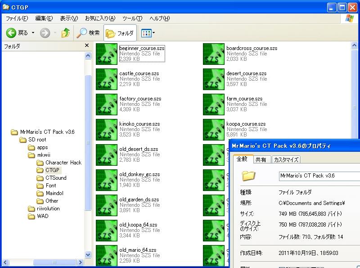The image size is (360, 268).
Task: Click the green up-folder toolbar icon
Action: pos(66,33)
